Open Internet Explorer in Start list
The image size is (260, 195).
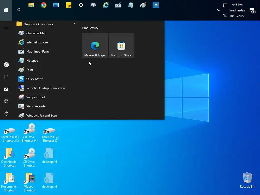pos(46,42)
